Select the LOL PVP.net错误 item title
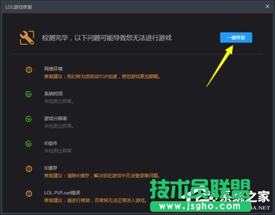The height and width of the screenshot is (215, 275). [62, 192]
